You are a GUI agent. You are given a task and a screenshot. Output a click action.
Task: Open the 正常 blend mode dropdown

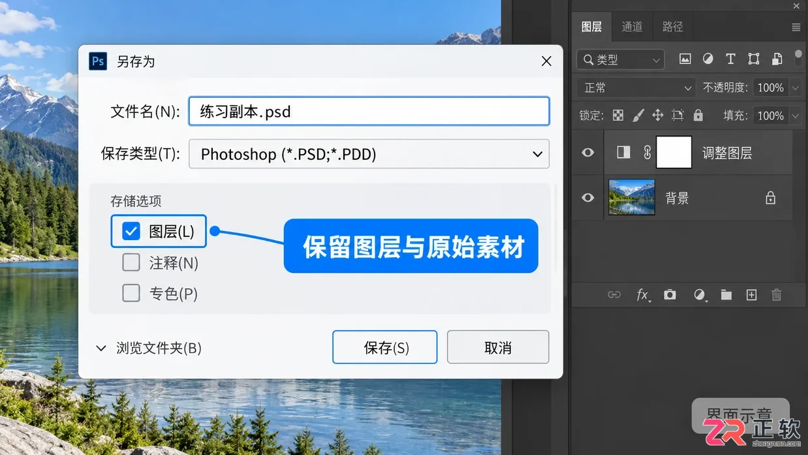point(636,87)
